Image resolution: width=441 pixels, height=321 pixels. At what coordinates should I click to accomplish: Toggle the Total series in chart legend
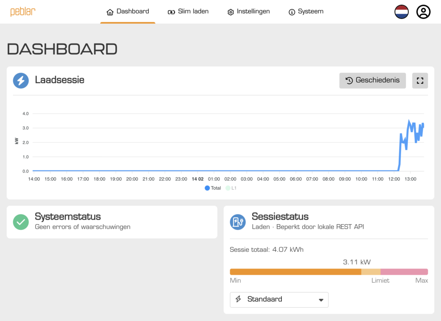point(213,188)
